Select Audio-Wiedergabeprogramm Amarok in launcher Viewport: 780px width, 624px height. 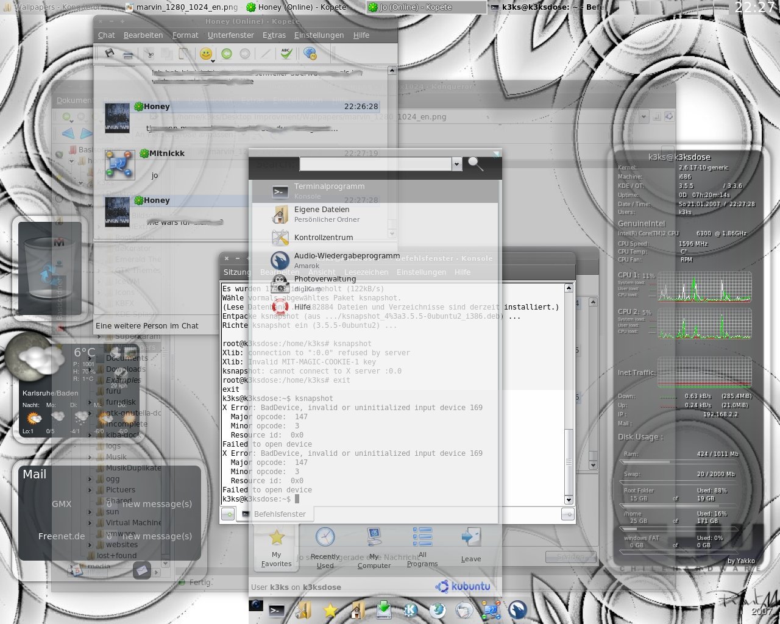tap(375, 260)
